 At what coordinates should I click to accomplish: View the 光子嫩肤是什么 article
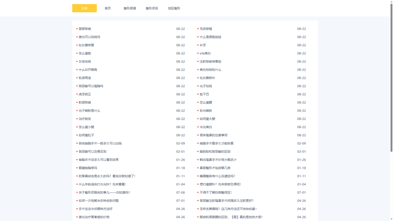[90, 111]
